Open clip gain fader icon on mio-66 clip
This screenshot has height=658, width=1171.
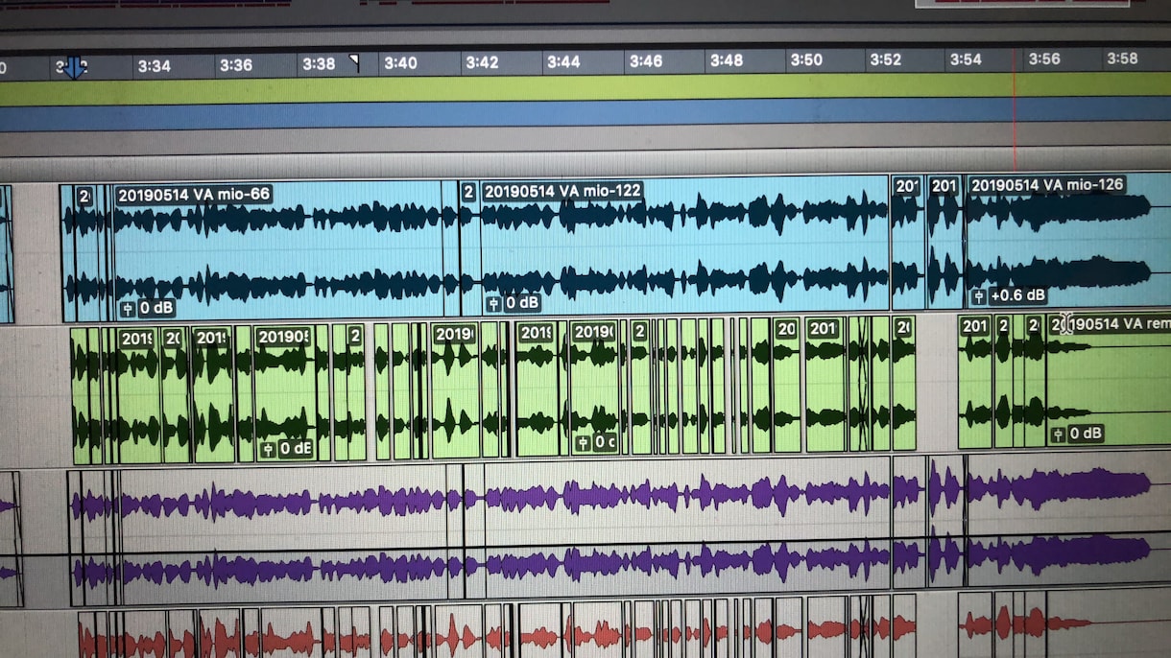click(129, 309)
